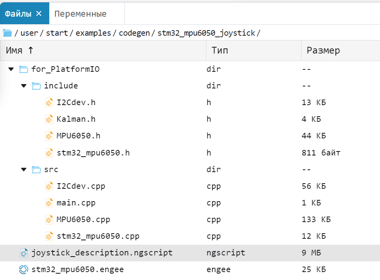Screen dimensions: 380x280
Task: Click the stm32_mpu6050.engee model icon
Action: tap(24, 270)
